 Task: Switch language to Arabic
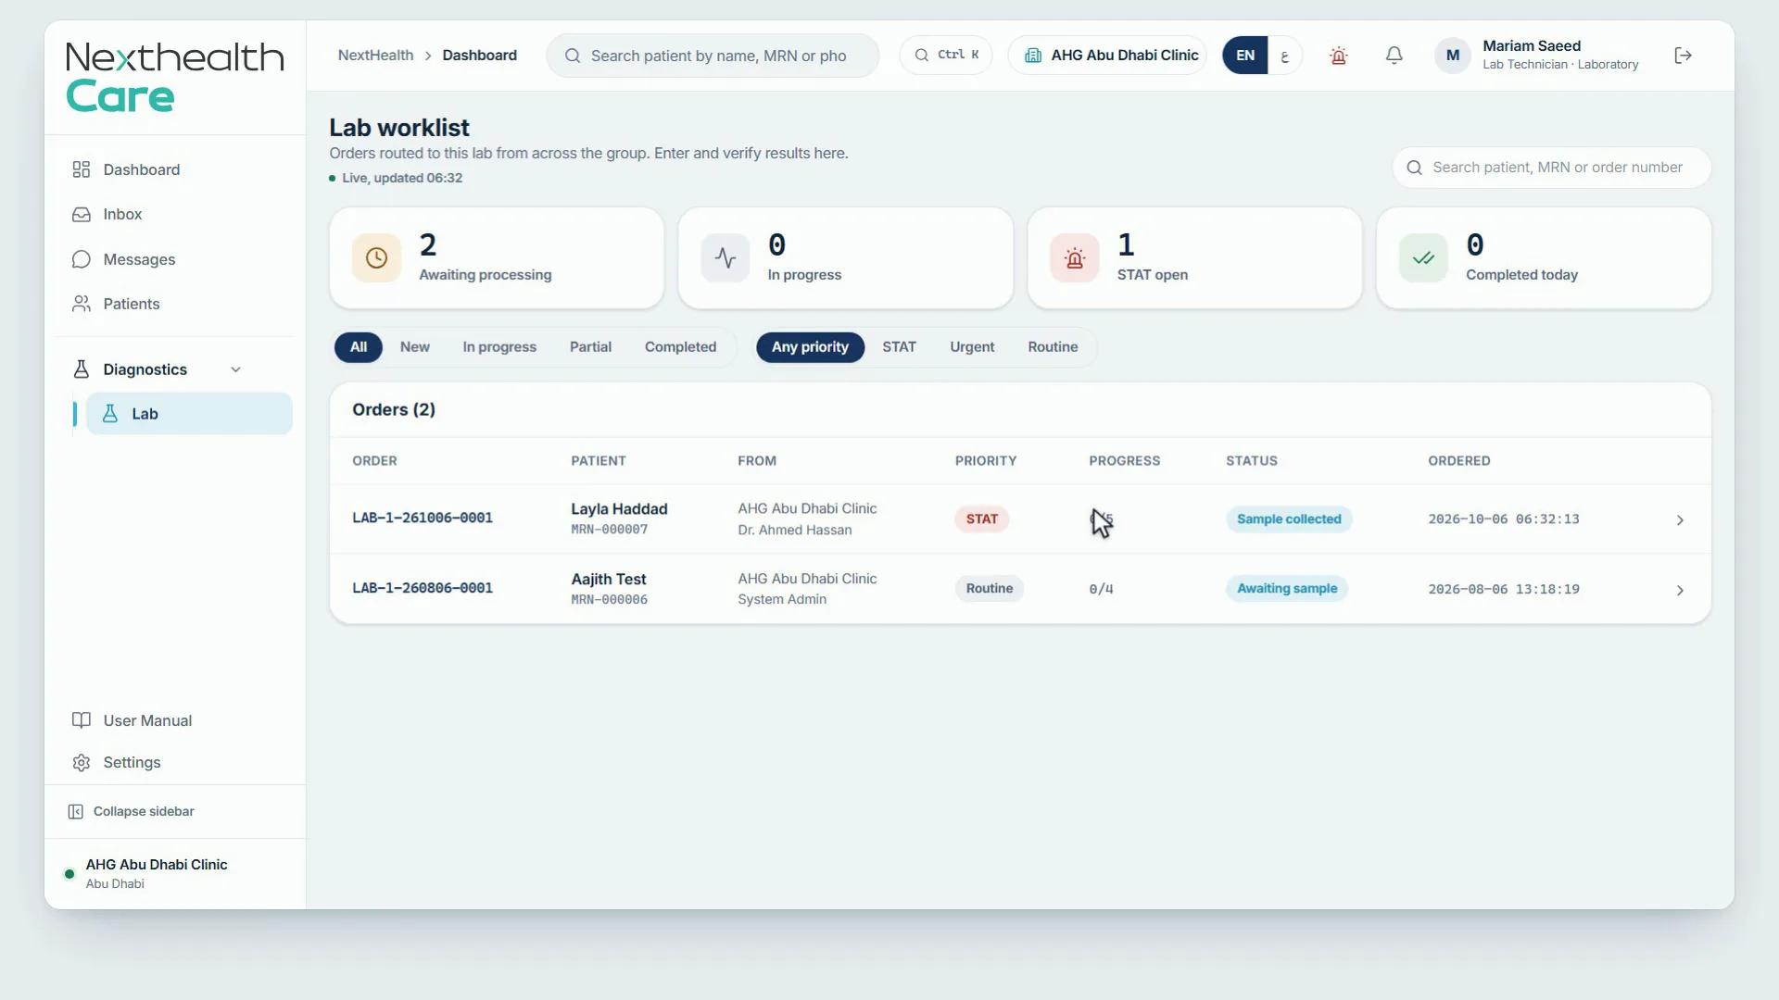(1284, 56)
